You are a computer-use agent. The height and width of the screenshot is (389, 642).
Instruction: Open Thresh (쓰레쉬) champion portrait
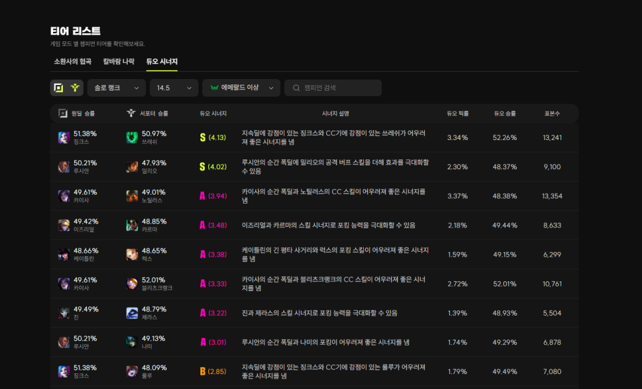pyautogui.click(x=132, y=137)
